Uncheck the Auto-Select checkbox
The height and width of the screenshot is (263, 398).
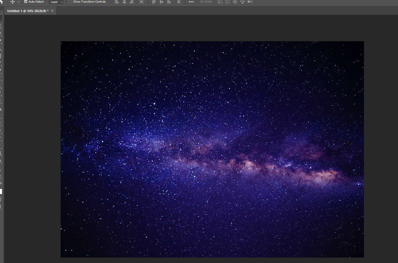click(26, 2)
